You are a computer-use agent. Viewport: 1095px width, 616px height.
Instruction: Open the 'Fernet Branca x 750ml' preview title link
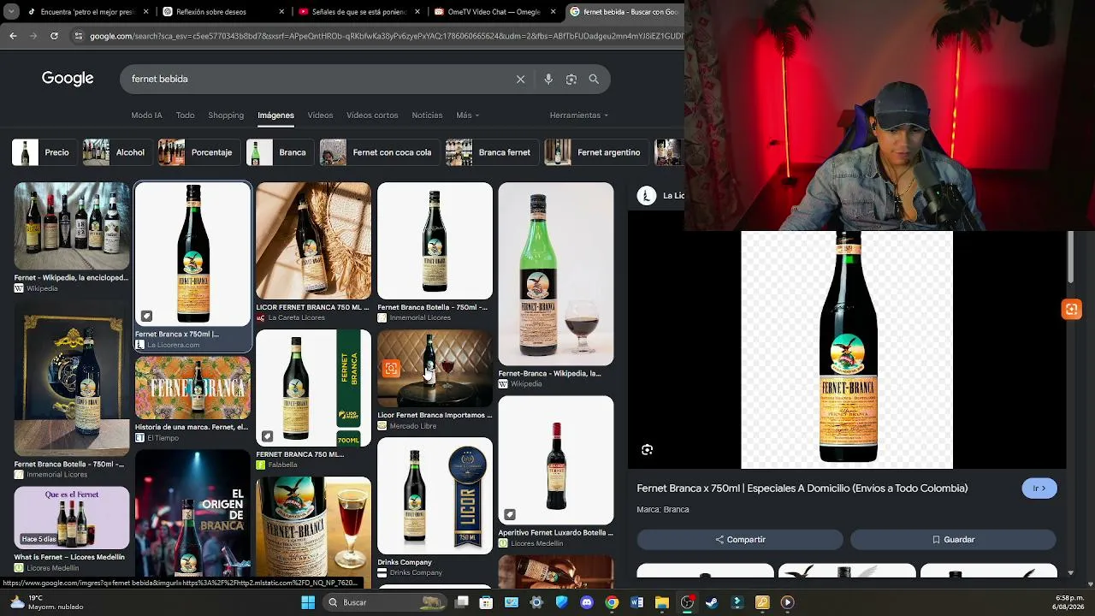tap(802, 489)
